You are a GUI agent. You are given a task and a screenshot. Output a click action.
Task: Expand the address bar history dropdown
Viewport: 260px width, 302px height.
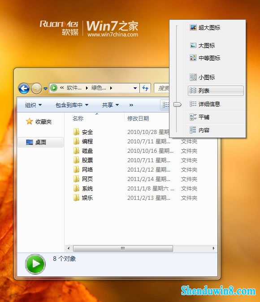[135, 88]
